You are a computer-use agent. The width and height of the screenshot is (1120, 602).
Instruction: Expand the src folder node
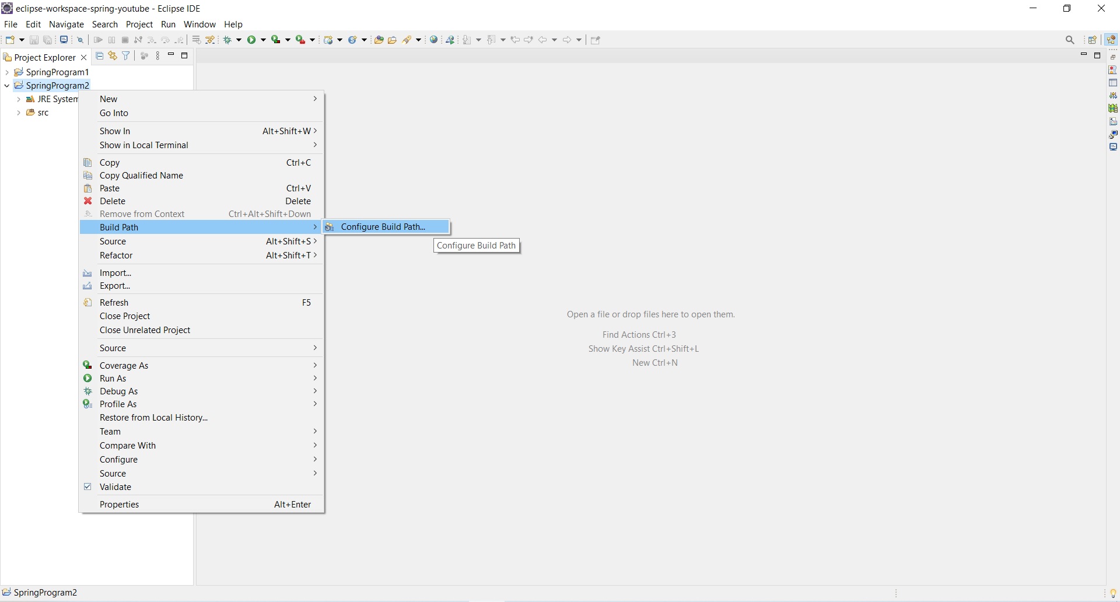tap(19, 113)
